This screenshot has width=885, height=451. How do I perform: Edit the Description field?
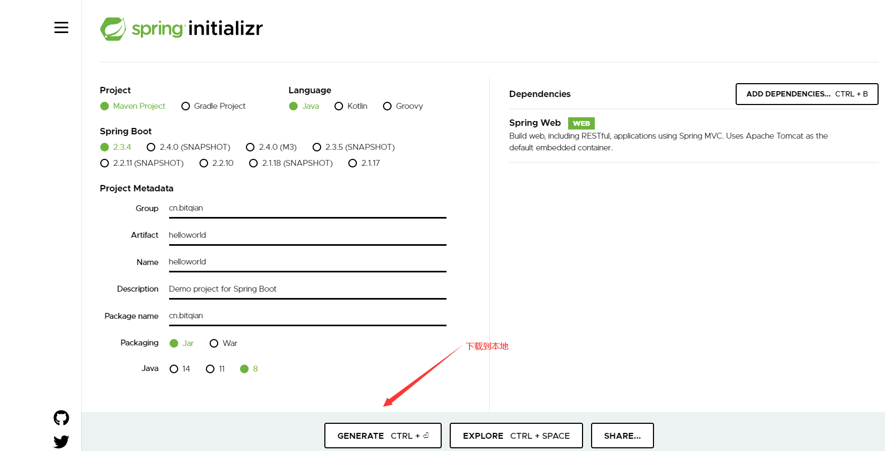[x=307, y=289]
